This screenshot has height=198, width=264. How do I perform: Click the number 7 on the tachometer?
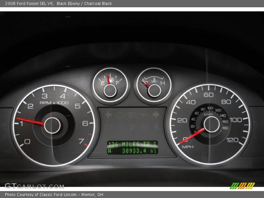(81, 141)
